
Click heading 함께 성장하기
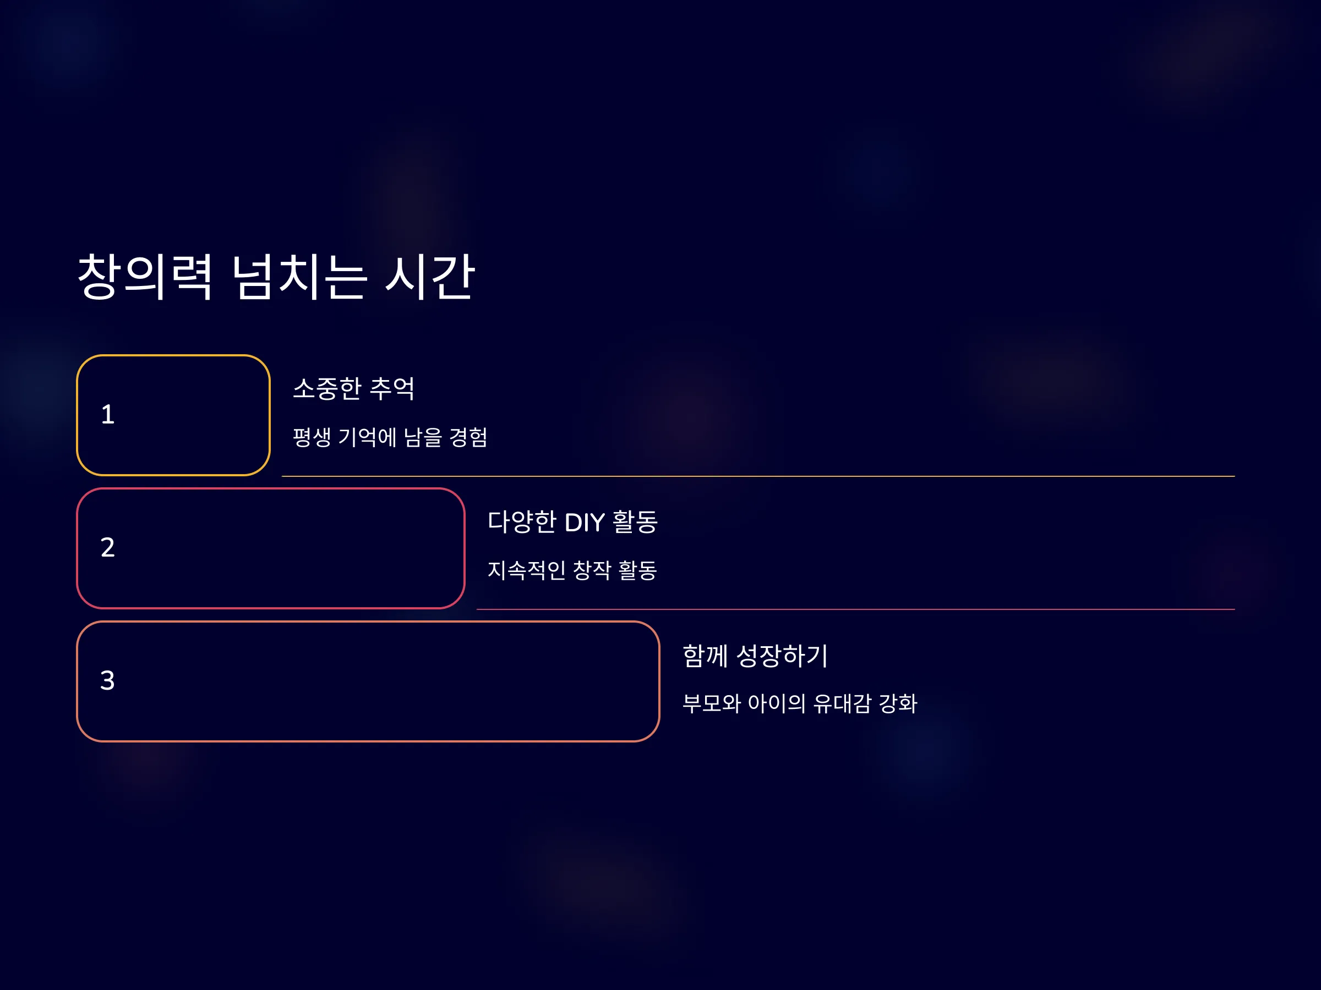pos(755,655)
